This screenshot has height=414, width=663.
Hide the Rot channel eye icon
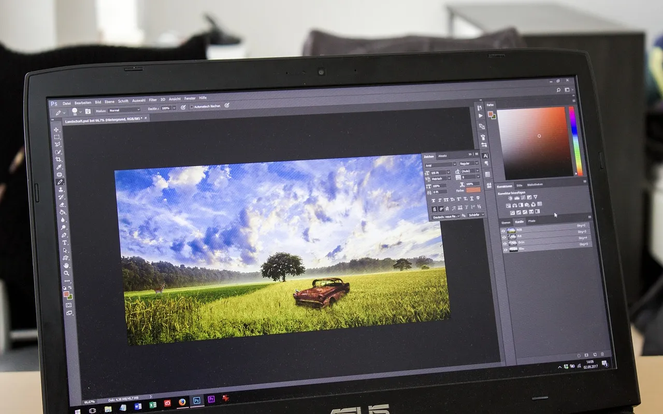click(x=503, y=237)
